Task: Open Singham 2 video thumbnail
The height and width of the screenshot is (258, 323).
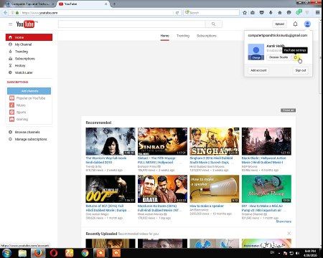Action: click(215, 141)
